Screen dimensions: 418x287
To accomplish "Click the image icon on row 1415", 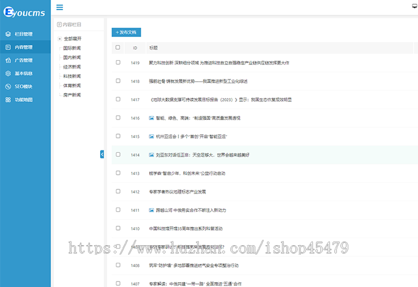I will coord(152,137).
